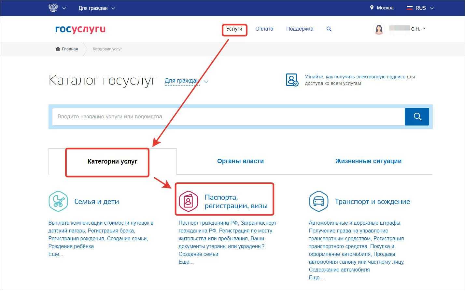Click the baby stroller family icon

(x=58, y=201)
